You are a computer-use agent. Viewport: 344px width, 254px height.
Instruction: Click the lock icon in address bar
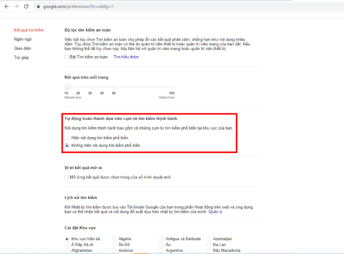tap(38, 6)
